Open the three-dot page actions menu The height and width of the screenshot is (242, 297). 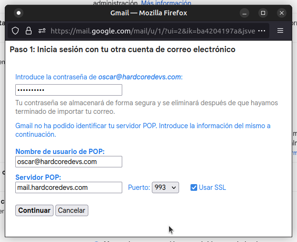(x=261, y=31)
